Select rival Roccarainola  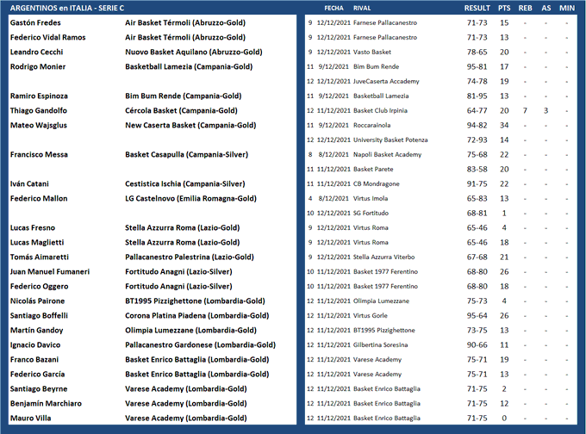click(372, 125)
